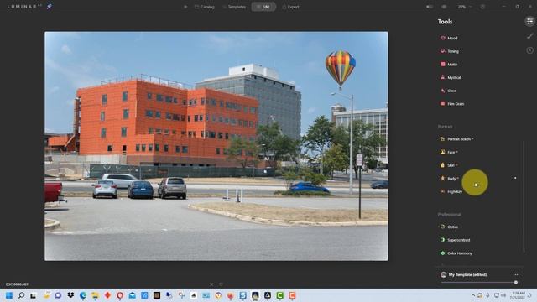This screenshot has height=302, width=537.
Task: Launch Dropbox from the taskbar
Action: 70,295
